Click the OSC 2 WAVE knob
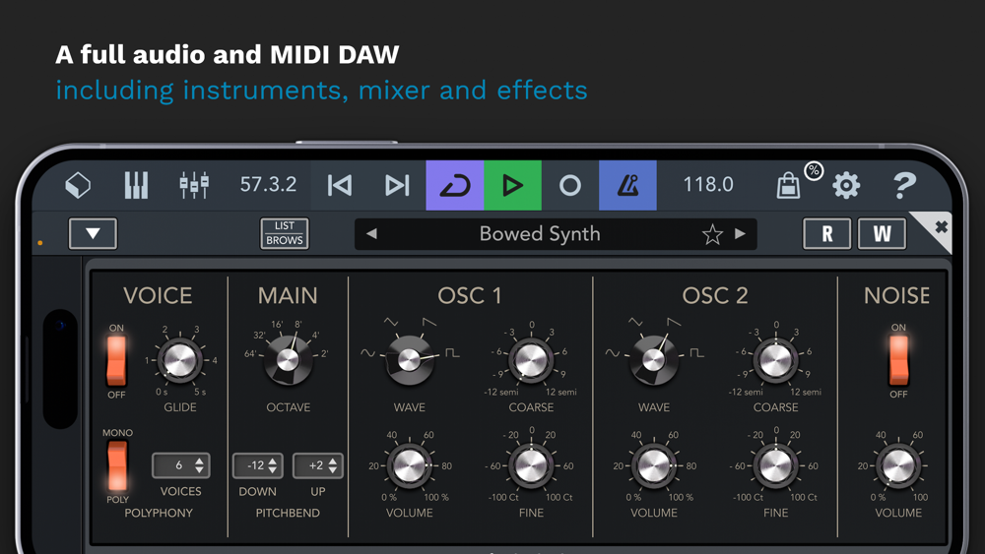This screenshot has height=554, width=985. [x=653, y=361]
